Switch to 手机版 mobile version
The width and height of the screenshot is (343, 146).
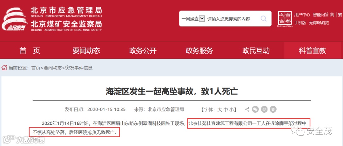tap(300, 23)
